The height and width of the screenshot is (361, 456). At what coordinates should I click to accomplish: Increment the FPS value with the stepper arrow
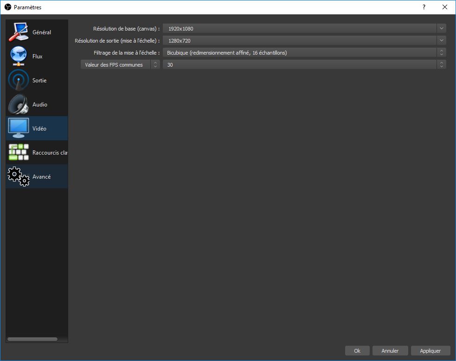point(441,62)
